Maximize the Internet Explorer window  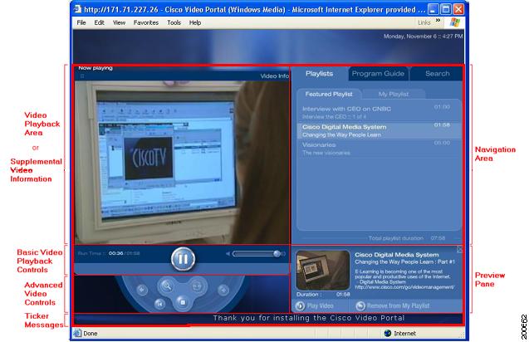(446, 9)
